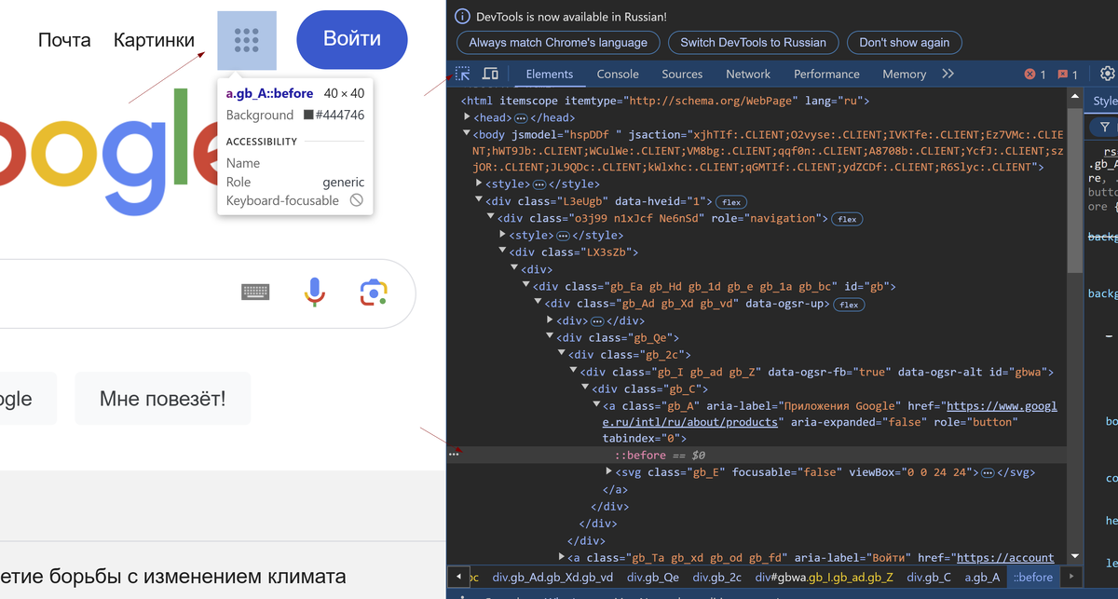Image resolution: width=1118 pixels, height=599 pixels.
Task: Click the three-dot menu beside ::before row
Action: [454, 455]
